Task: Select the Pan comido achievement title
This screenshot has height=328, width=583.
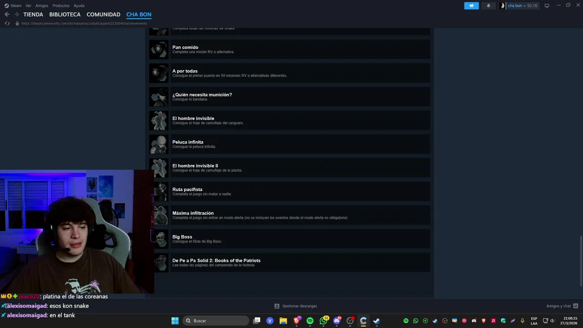Action: click(x=185, y=47)
